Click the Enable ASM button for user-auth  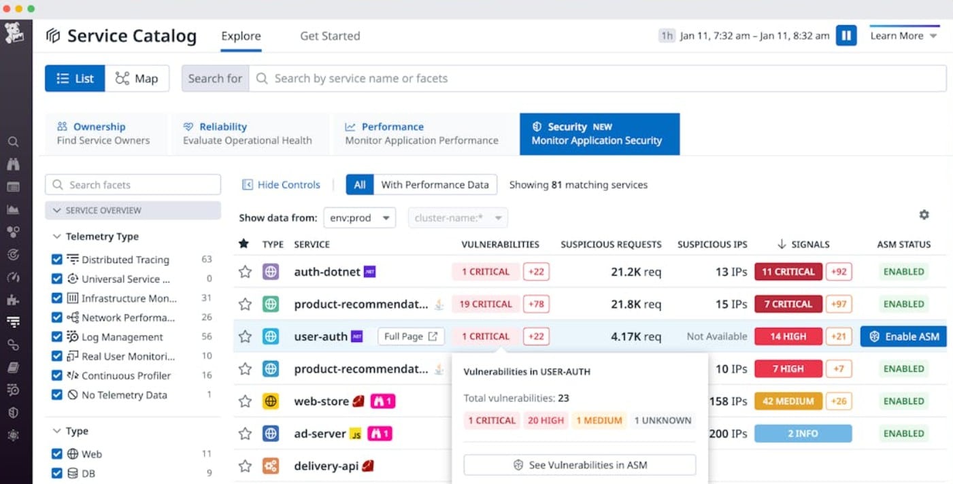903,336
